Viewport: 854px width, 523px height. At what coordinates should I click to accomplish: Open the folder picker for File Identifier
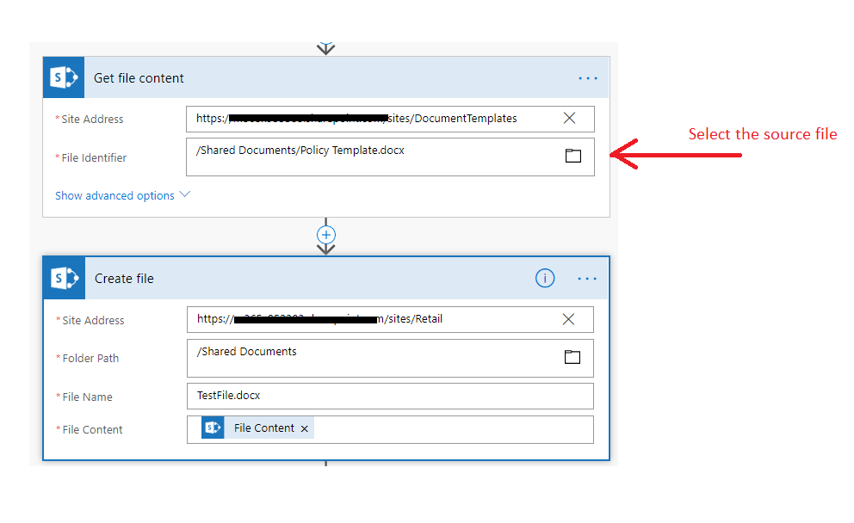573,156
